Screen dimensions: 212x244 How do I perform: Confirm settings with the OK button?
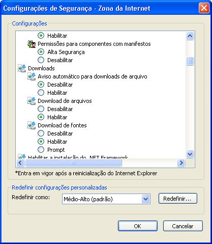tap(138, 226)
